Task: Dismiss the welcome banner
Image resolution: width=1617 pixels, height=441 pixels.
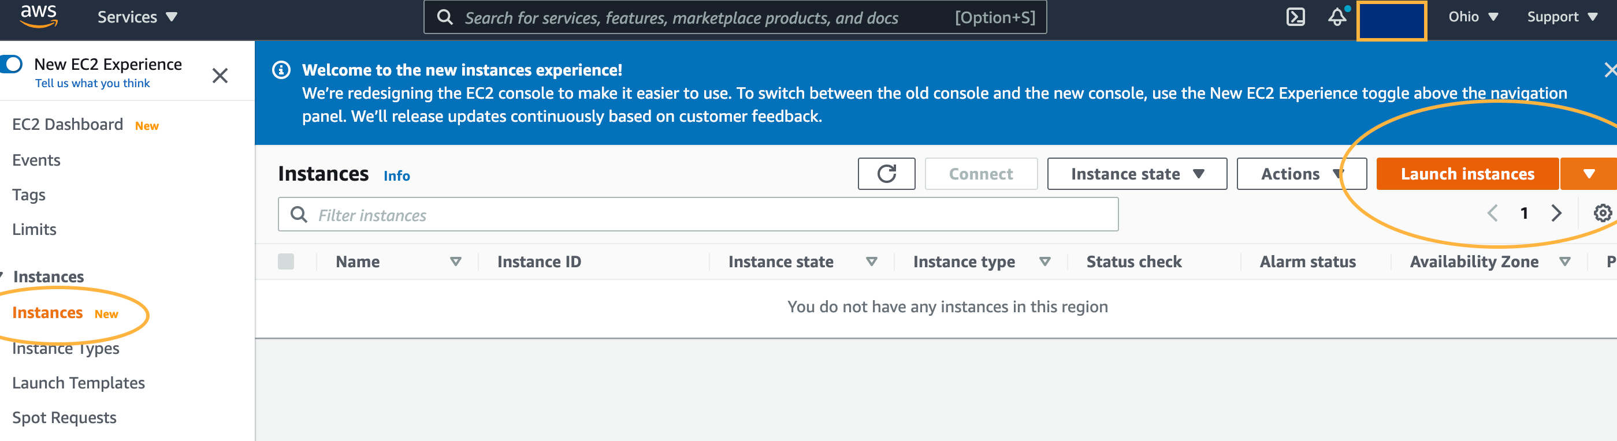Action: click(x=1610, y=70)
